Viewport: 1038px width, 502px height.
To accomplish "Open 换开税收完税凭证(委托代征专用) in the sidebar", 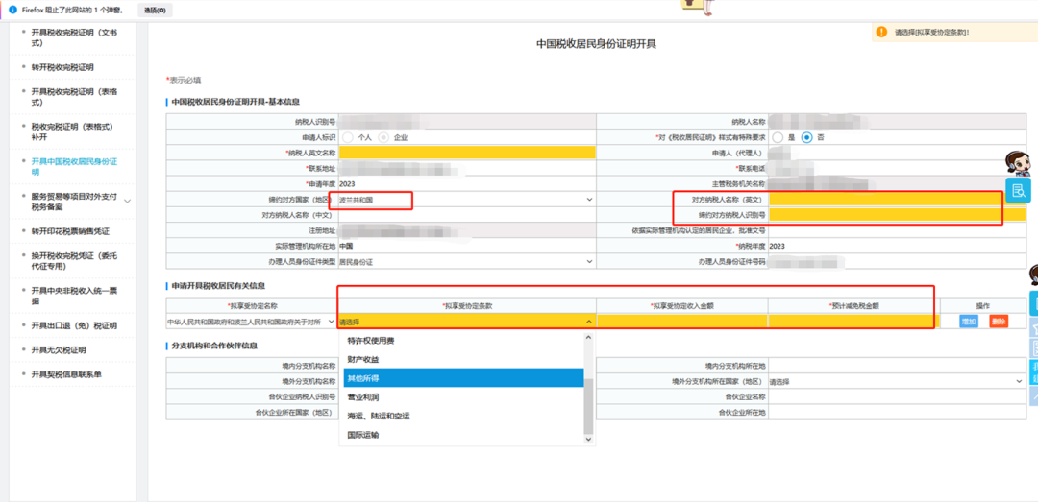I will pyautogui.click(x=74, y=260).
